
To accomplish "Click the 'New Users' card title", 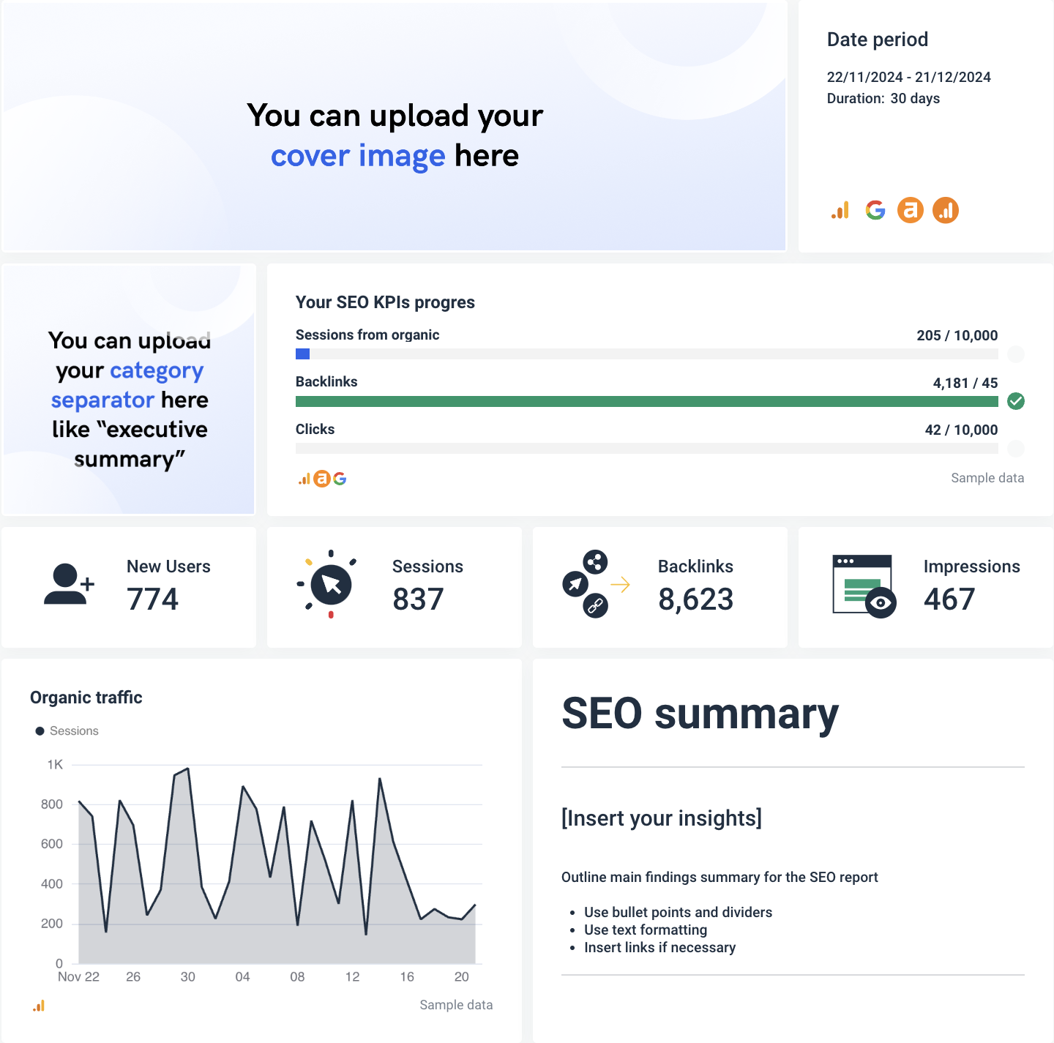I will pos(168,567).
